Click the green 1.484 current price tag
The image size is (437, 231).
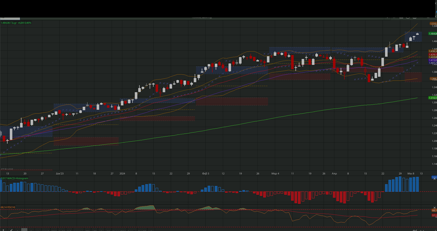pyautogui.click(x=433, y=34)
